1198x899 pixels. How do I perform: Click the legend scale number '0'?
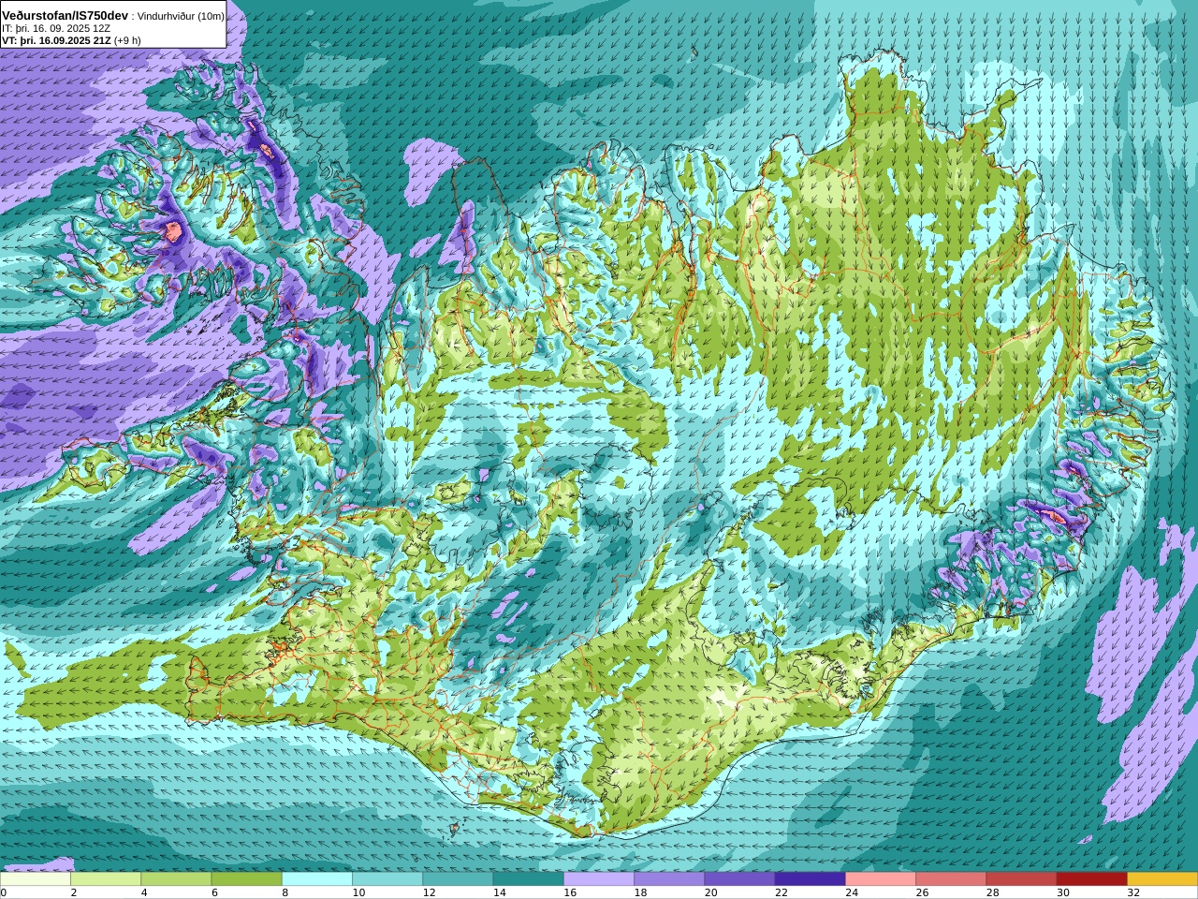[4, 893]
